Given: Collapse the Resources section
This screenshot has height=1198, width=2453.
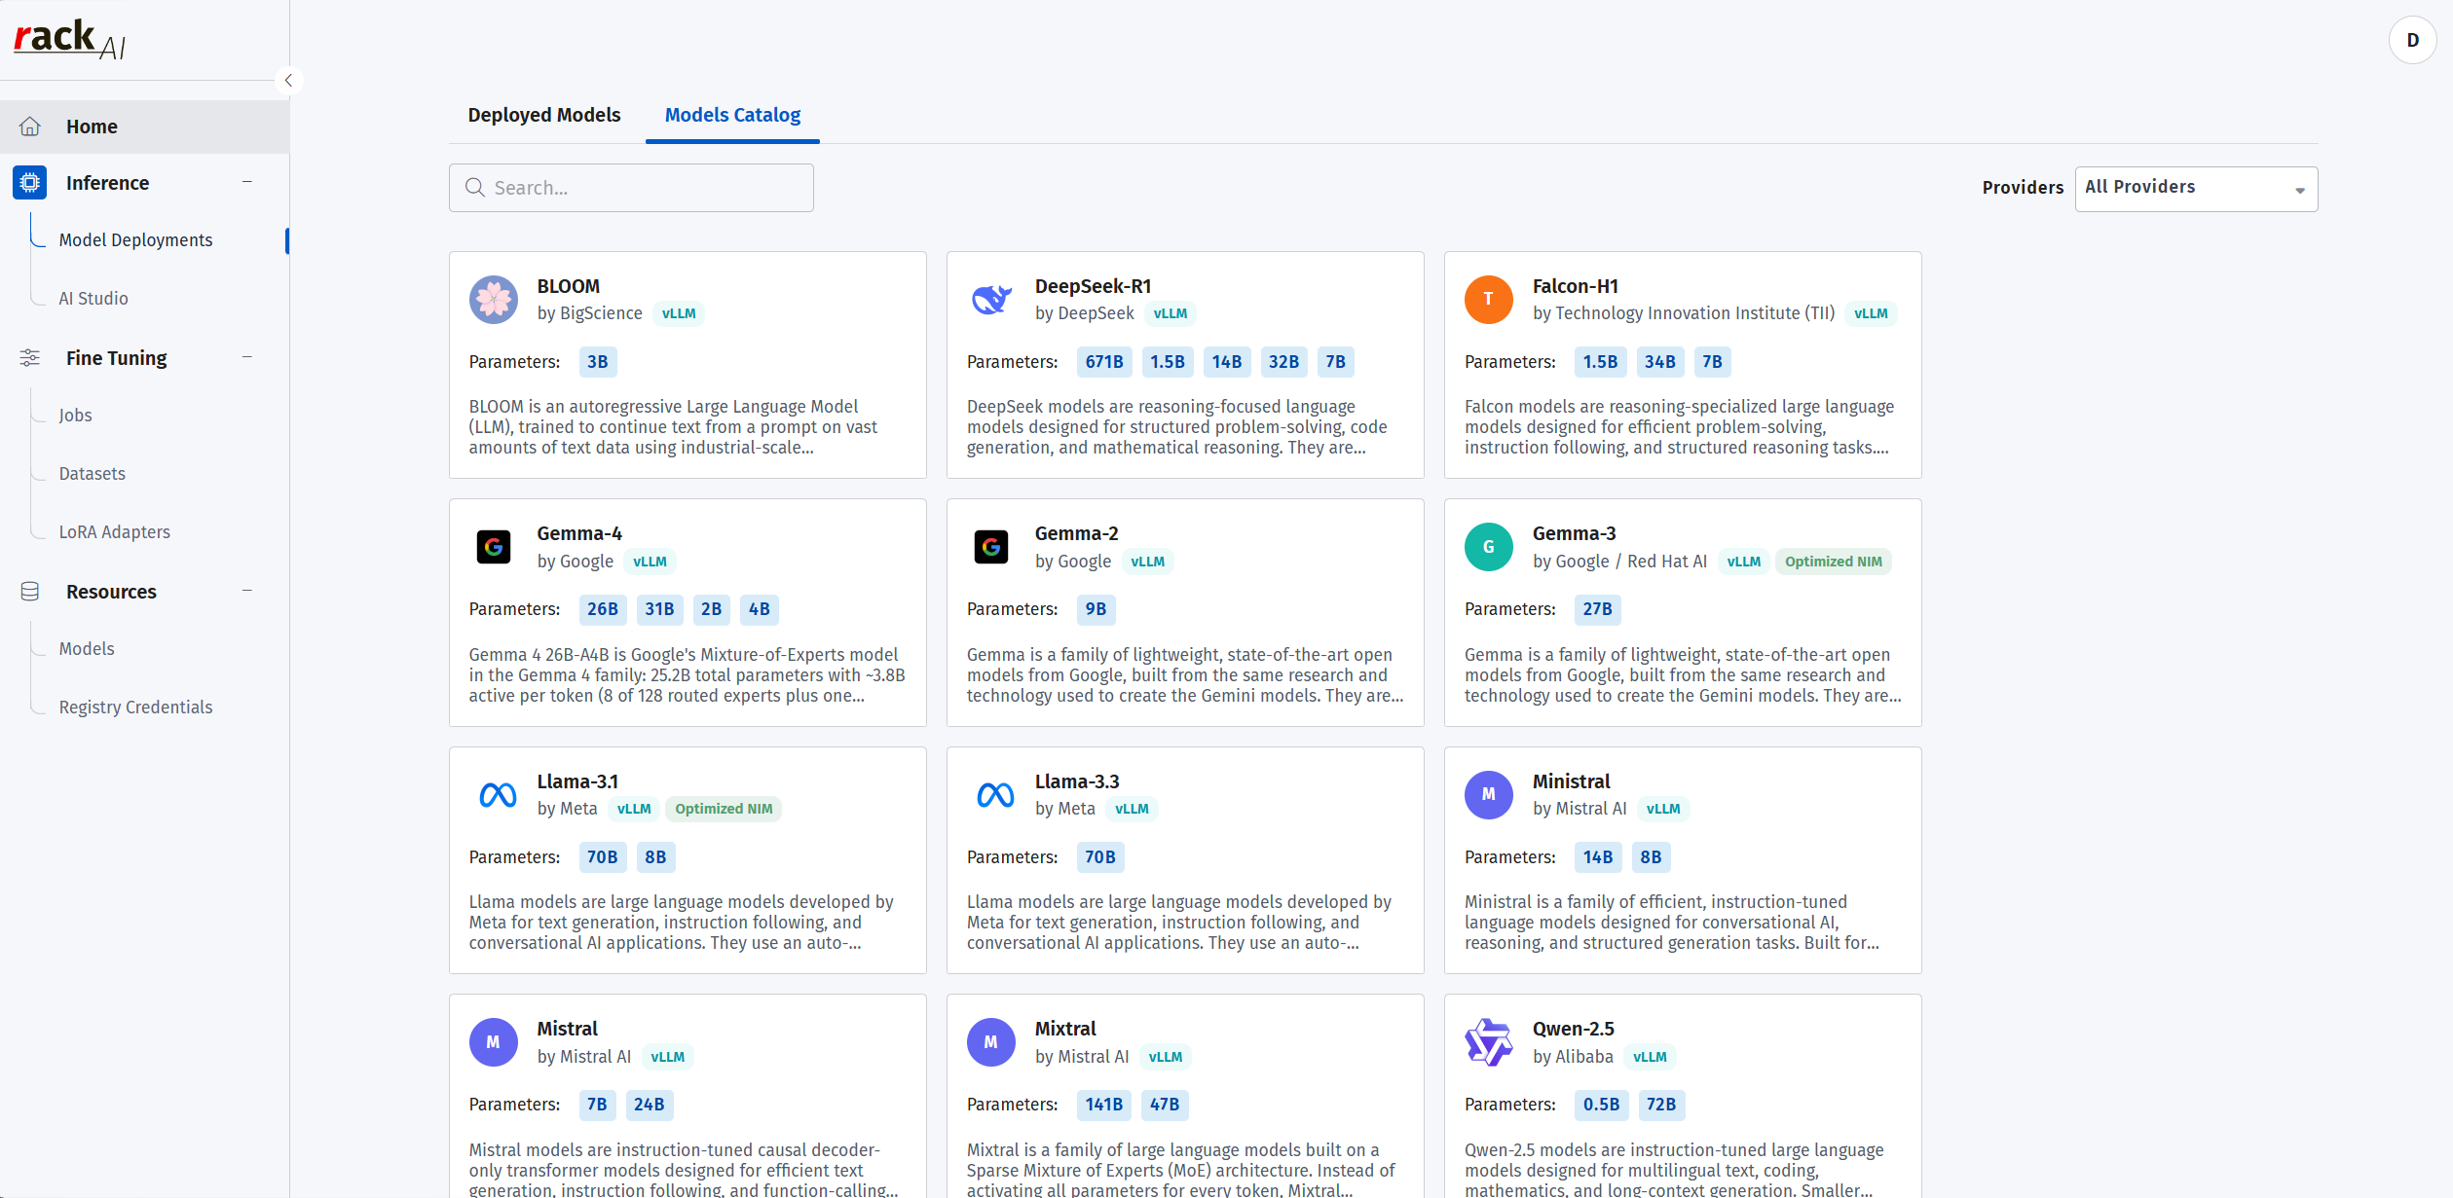Looking at the screenshot, I should point(247,591).
